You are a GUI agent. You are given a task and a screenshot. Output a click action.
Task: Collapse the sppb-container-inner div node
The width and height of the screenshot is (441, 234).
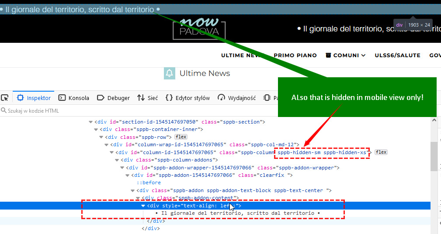(x=96, y=129)
